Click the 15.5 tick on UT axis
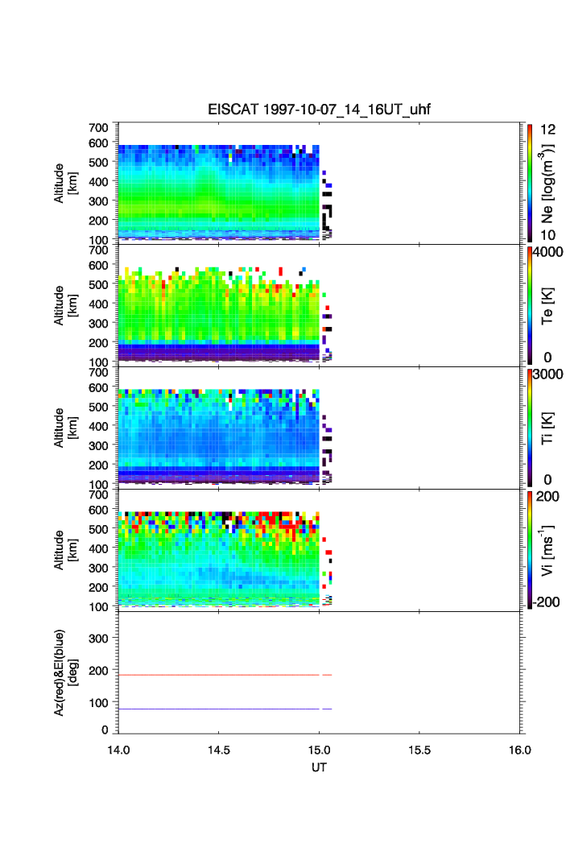The image size is (570, 856). coord(419,750)
